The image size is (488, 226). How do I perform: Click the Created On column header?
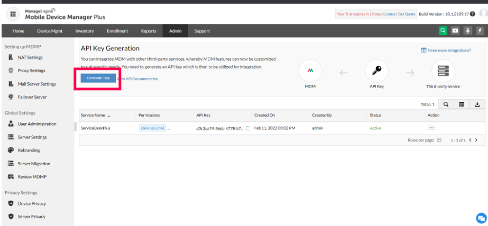[264, 115]
